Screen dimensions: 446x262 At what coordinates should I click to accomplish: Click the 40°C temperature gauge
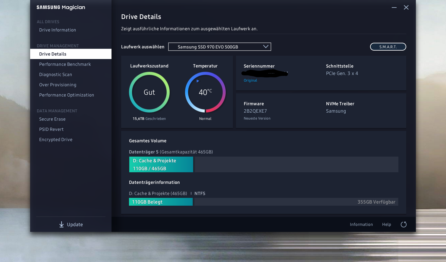click(205, 92)
